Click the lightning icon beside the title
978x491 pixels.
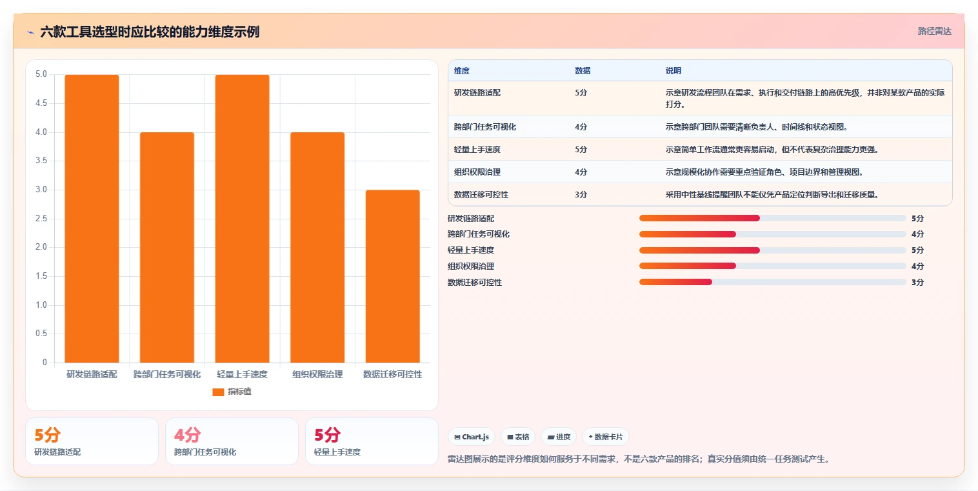(31, 32)
